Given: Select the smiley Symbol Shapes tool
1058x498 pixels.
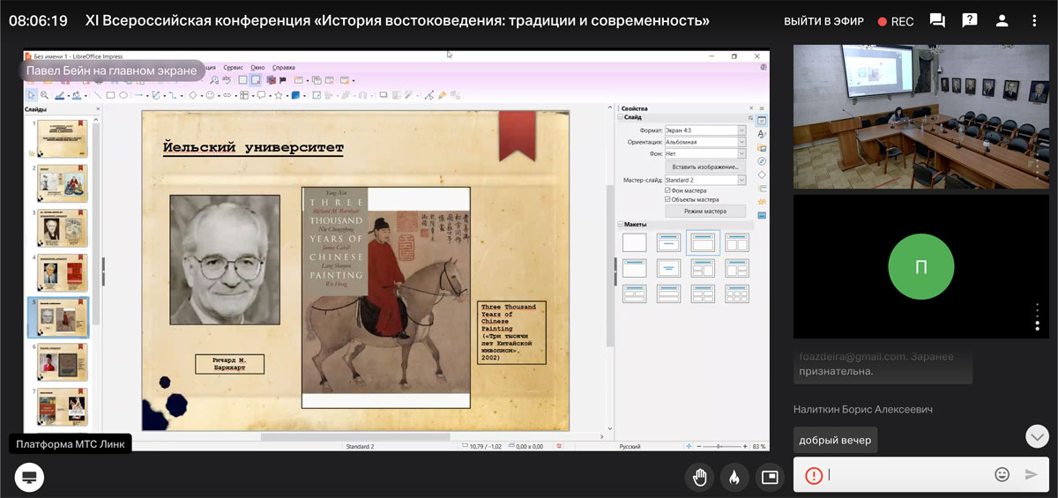Looking at the screenshot, I should point(210,95).
